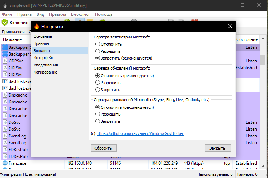Open the Правка menu
This screenshot has width=268, height=178.
[x=24, y=14]
